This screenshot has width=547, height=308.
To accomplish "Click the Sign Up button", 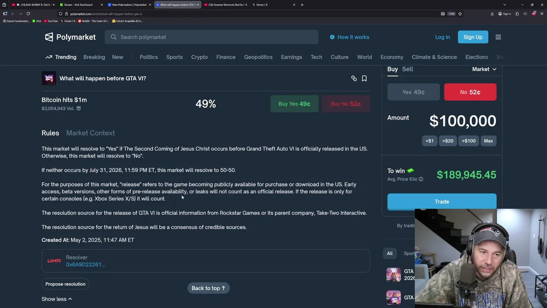I will (473, 37).
